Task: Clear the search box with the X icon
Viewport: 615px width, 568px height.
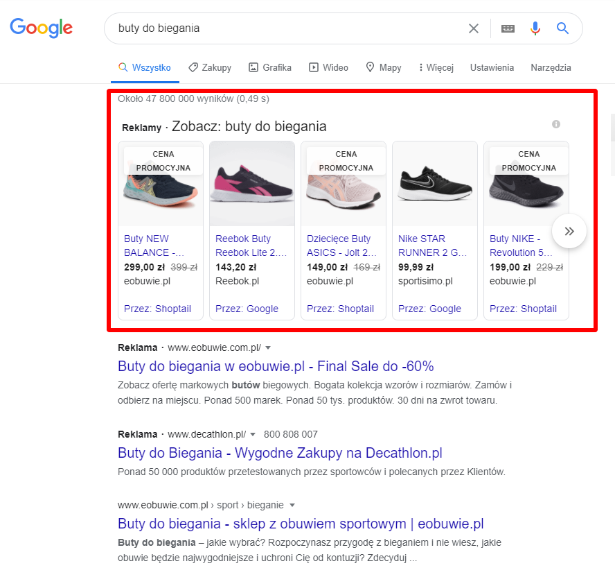Action: tap(474, 28)
